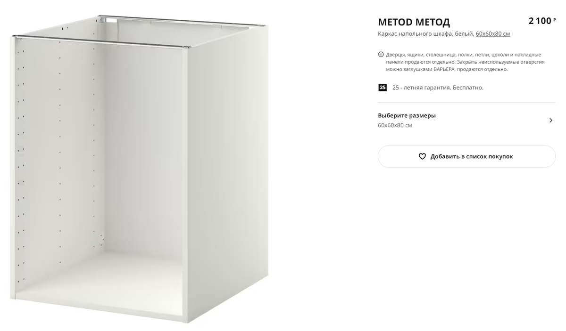566x331 pixels.
Task: Click the black 25 guarantee badge icon
Action: coord(383,88)
